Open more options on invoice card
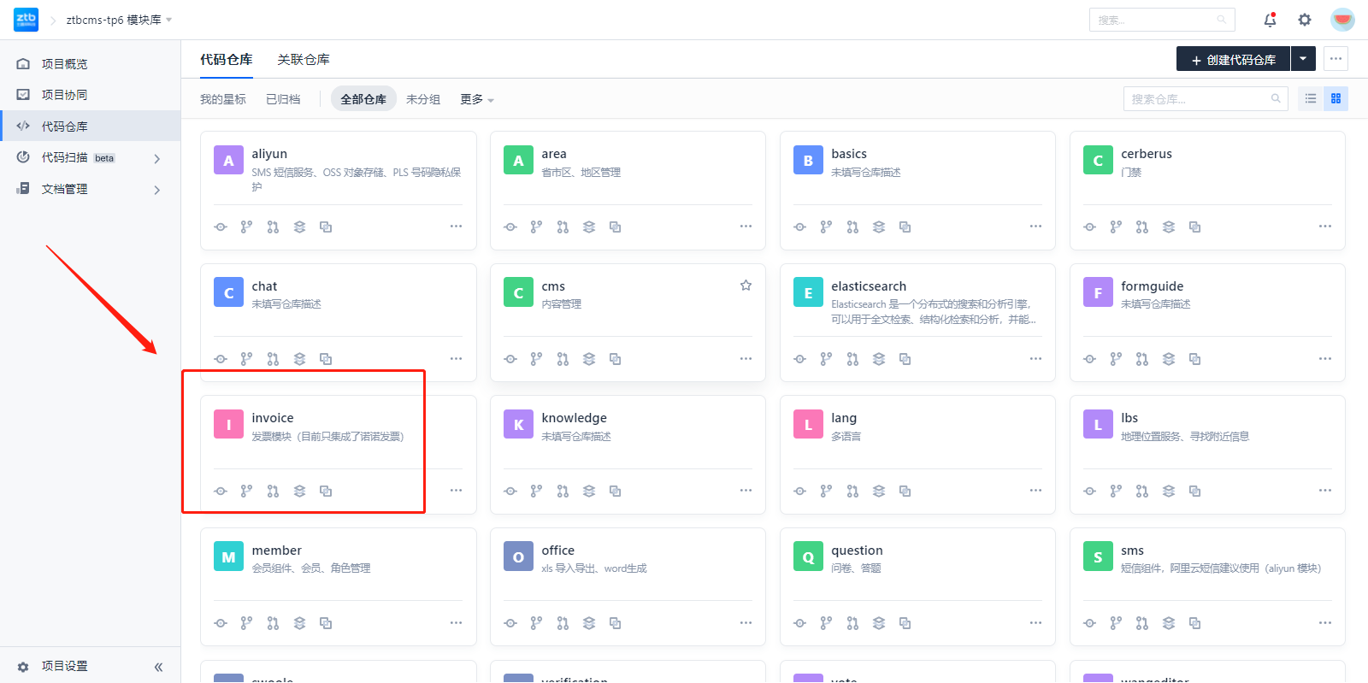Image resolution: width=1368 pixels, height=683 pixels. point(456,491)
